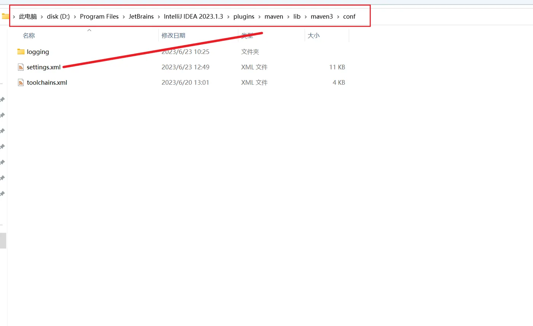
Task: Sort by the 修改日期 column header
Action: click(x=173, y=35)
